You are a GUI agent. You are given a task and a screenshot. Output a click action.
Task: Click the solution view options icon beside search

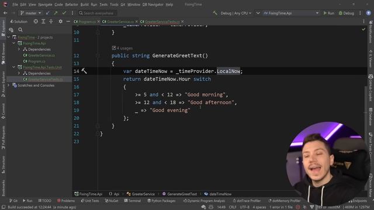[x=11, y=30]
